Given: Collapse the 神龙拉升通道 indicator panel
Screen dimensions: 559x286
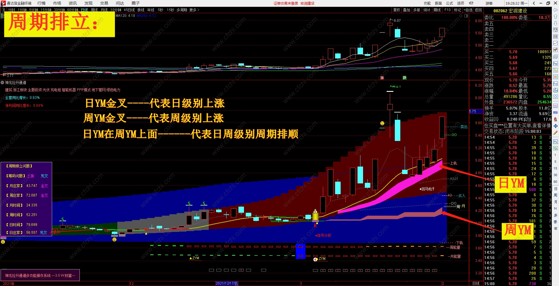Looking at the screenshot, I should click(2, 83).
